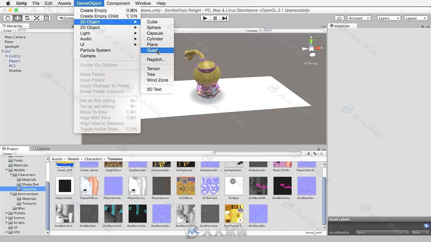Click the Pause button
This screenshot has width=431, height=242.
pos(215,18)
